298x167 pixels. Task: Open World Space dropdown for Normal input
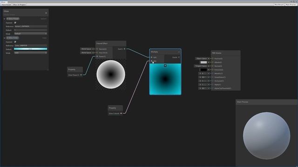(x=87, y=49)
